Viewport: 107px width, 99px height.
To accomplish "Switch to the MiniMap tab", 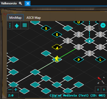I will tap(15, 18).
